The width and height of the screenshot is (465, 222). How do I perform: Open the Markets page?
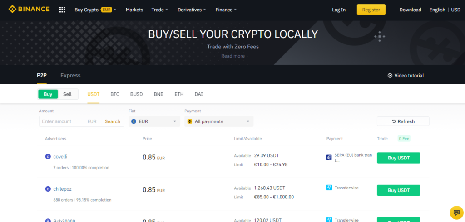point(134,10)
